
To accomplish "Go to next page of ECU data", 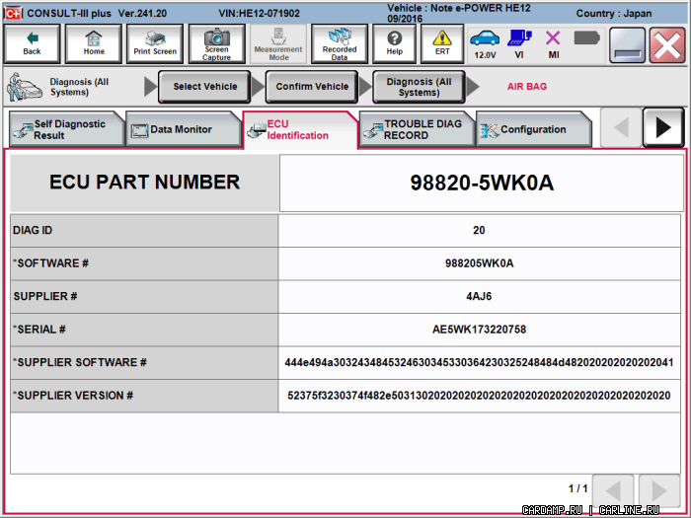I will [658, 489].
